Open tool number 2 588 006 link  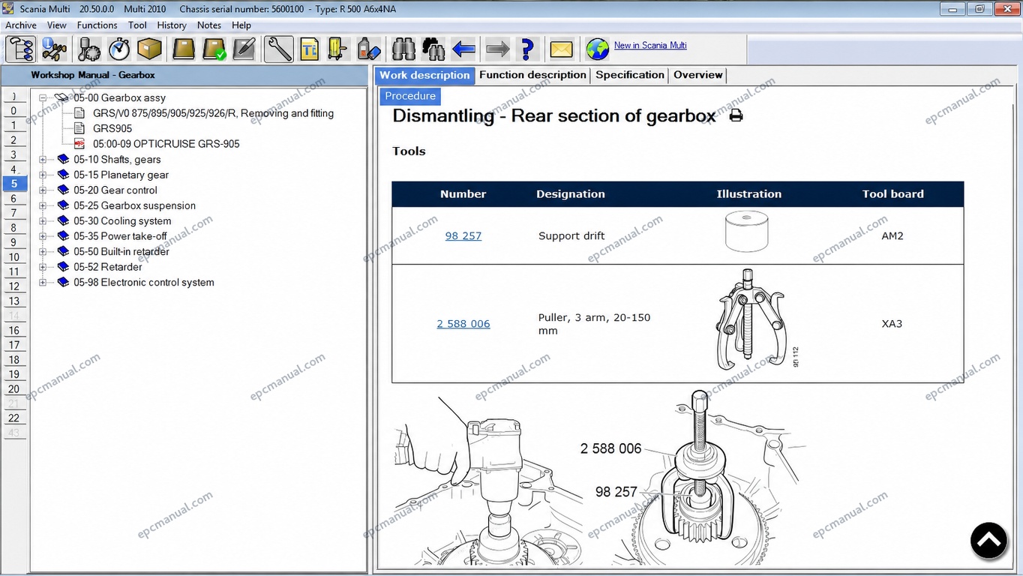[463, 324]
